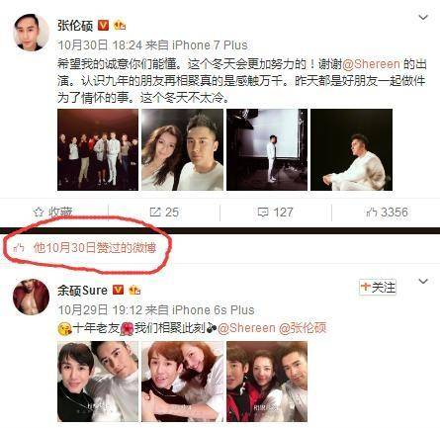
Task: Click 张伦硕's profile avatar
Action: pyautogui.click(x=31, y=33)
